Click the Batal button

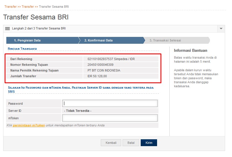point(131,143)
